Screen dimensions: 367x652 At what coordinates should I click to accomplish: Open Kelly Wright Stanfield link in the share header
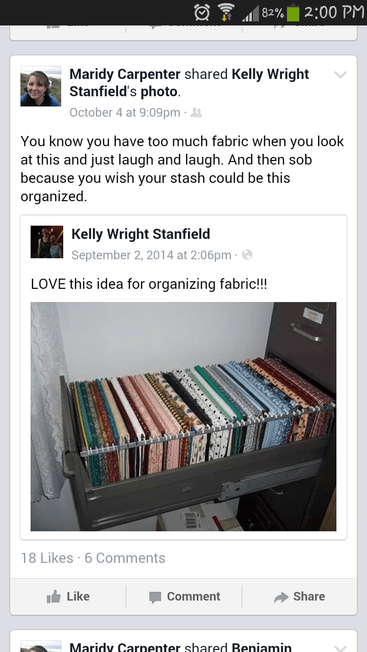pos(189,83)
